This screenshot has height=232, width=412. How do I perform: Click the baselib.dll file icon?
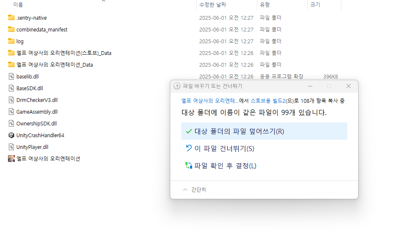[x=11, y=76]
